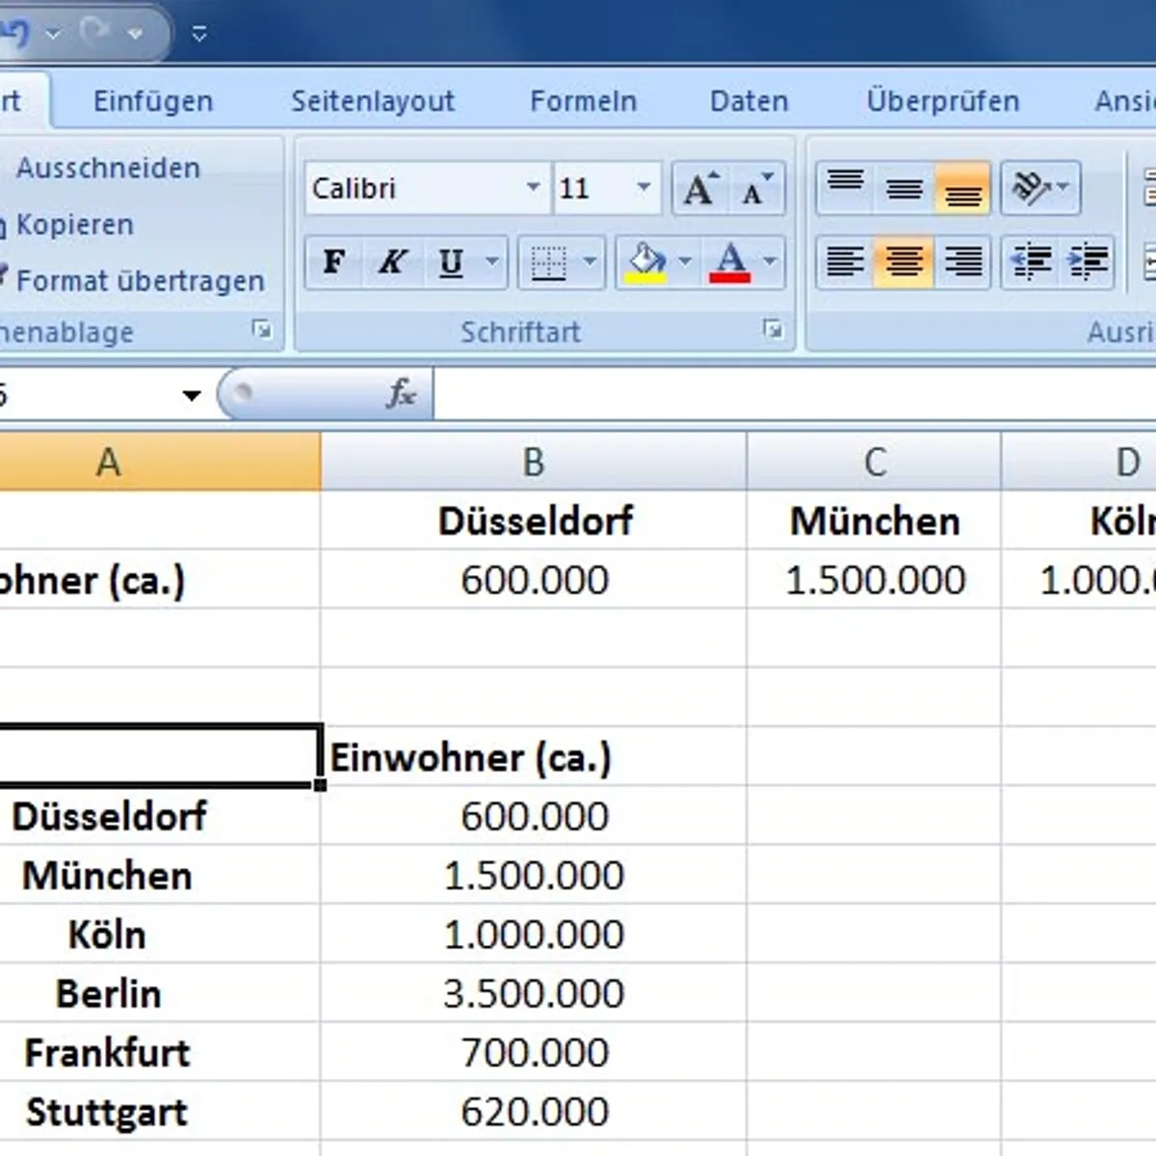Click the 600.000 cell below Düsseldorf header

(x=534, y=580)
